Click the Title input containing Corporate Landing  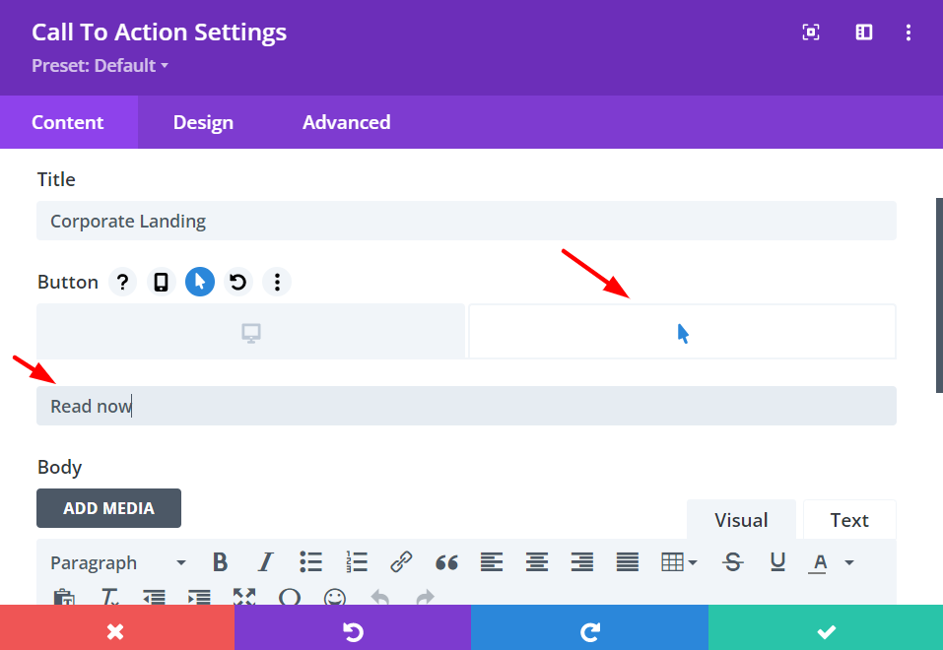pos(466,221)
